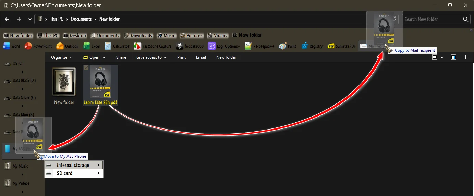The height and width of the screenshot is (196, 474).
Task: Jump to the Desktop quick link
Action: coord(74,35)
